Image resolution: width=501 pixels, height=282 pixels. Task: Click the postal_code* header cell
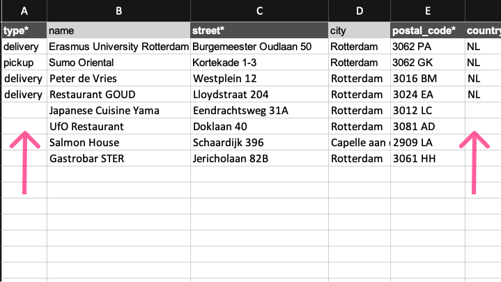[428, 31]
